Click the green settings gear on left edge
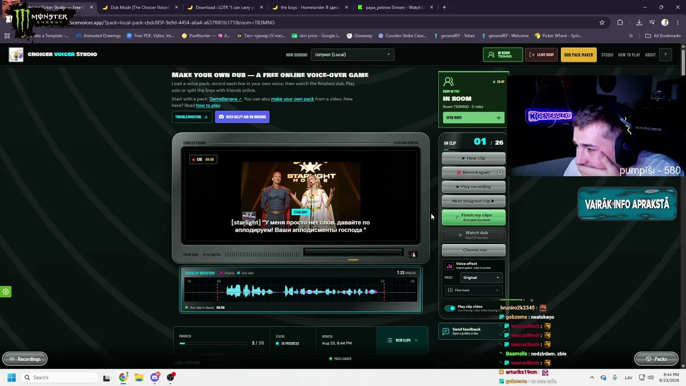 pyautogui.click(x=6, y=292)
